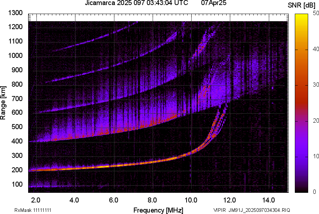
Task: Select the SNR [dB] colorbar title
Action: tap(301, 5)
